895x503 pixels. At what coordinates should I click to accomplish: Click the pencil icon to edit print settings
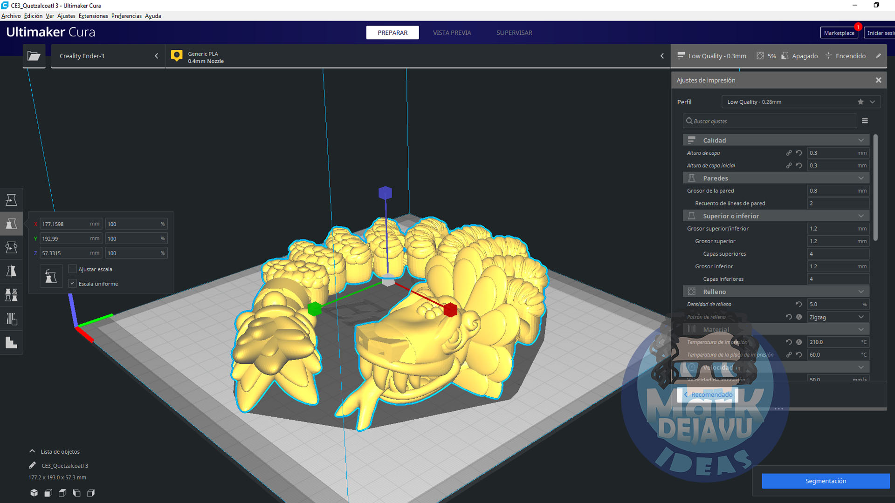pos(878,56)
